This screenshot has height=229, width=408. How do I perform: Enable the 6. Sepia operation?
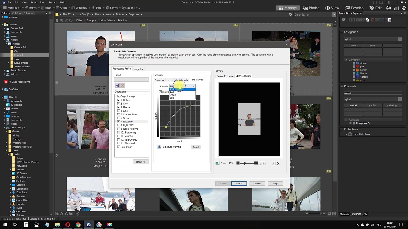118,118
